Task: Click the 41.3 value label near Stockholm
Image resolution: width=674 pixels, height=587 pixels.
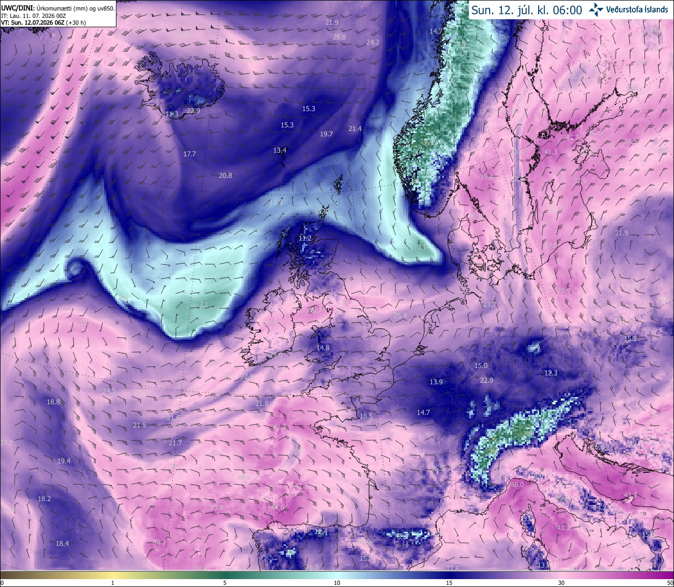Action: click(551, 152)
